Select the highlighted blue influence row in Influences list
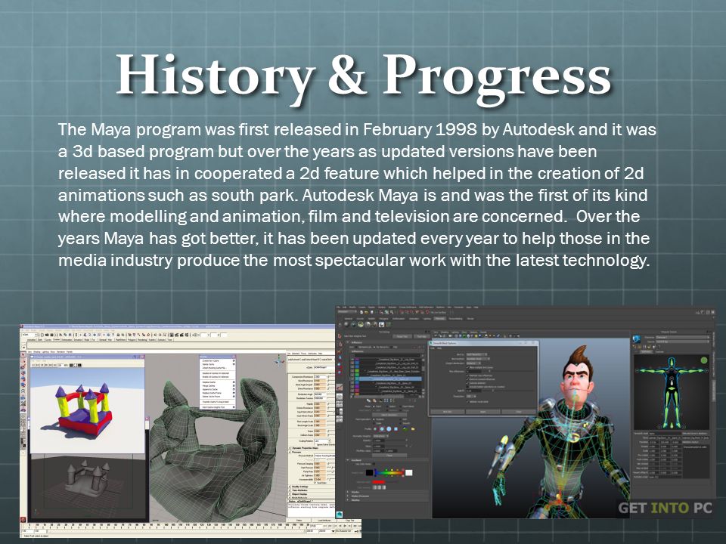Screen dimensions: 726x544 (x=392, y=379)
